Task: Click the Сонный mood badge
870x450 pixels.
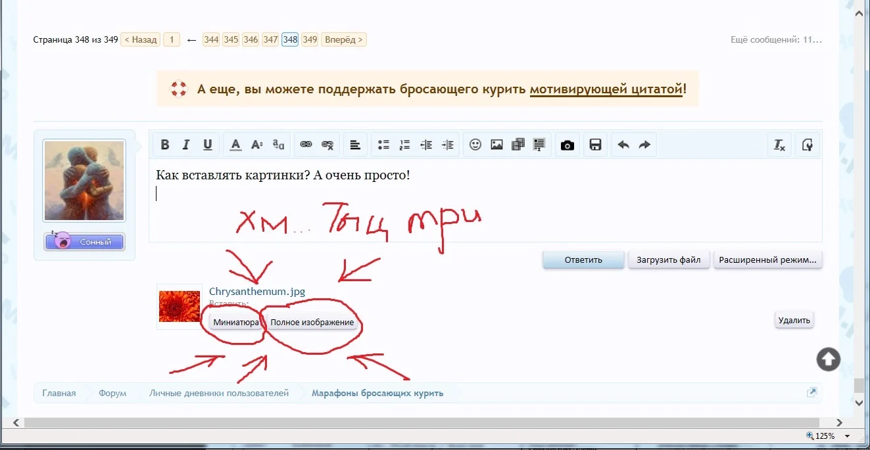Action: point(84,241)
